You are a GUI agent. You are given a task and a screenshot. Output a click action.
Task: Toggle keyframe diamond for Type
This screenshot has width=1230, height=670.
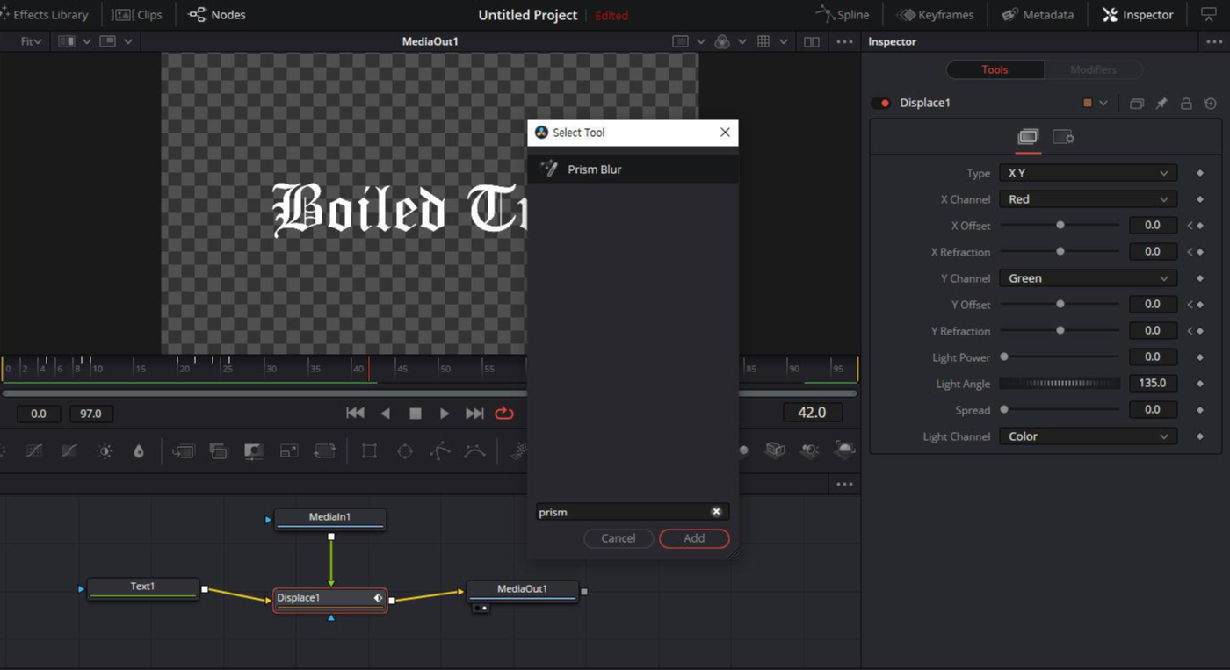(x=1200, y=173)
